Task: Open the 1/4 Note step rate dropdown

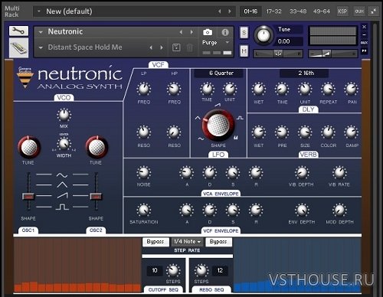Action: (x=188, y=241)
